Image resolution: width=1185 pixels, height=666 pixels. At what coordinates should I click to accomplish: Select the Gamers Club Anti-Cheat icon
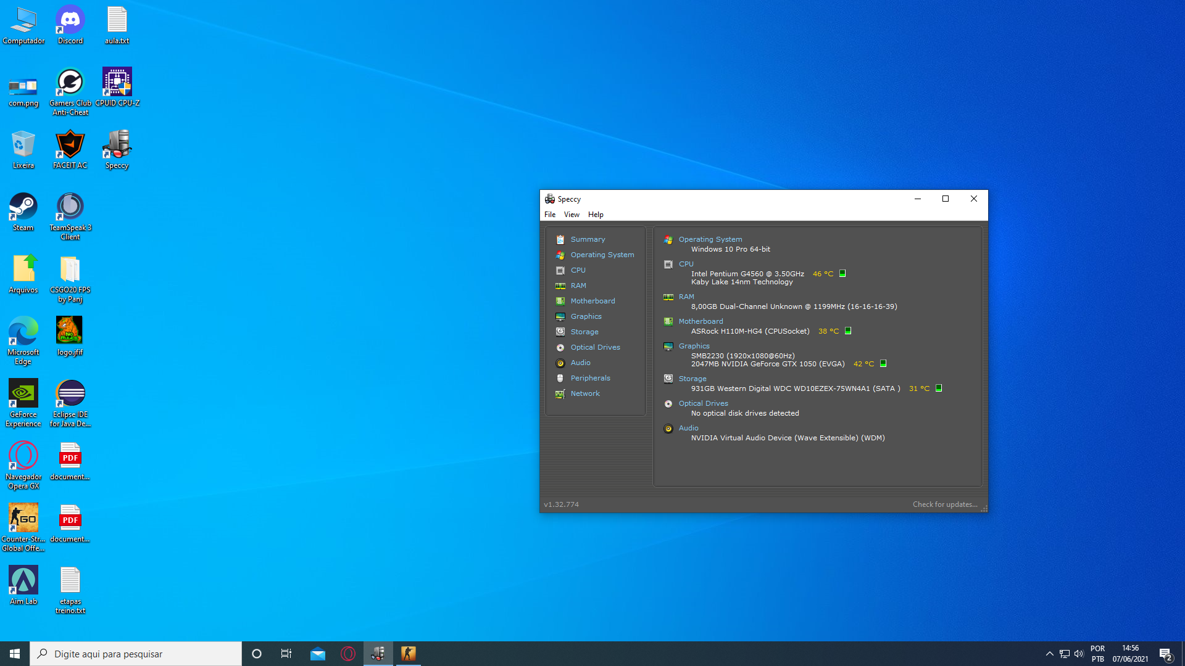[70, 92]
